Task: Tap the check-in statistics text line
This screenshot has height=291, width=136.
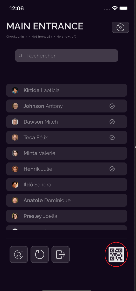Action: point(41,37)
